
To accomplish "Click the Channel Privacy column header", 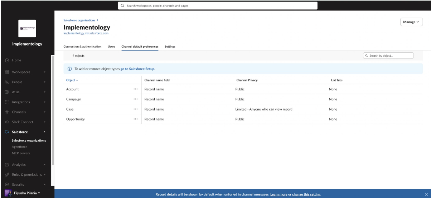I will pyautogui.click(x=247, y=80).
